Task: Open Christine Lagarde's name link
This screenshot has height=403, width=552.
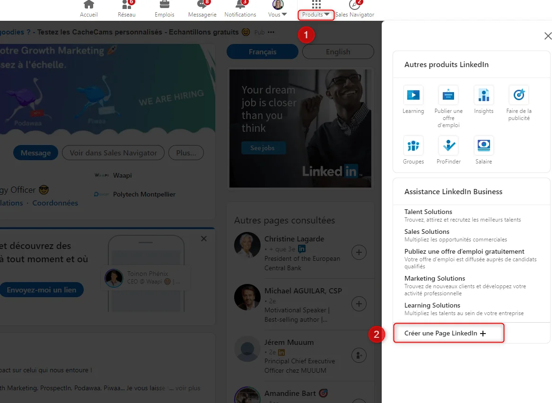Action: [294, 239]
